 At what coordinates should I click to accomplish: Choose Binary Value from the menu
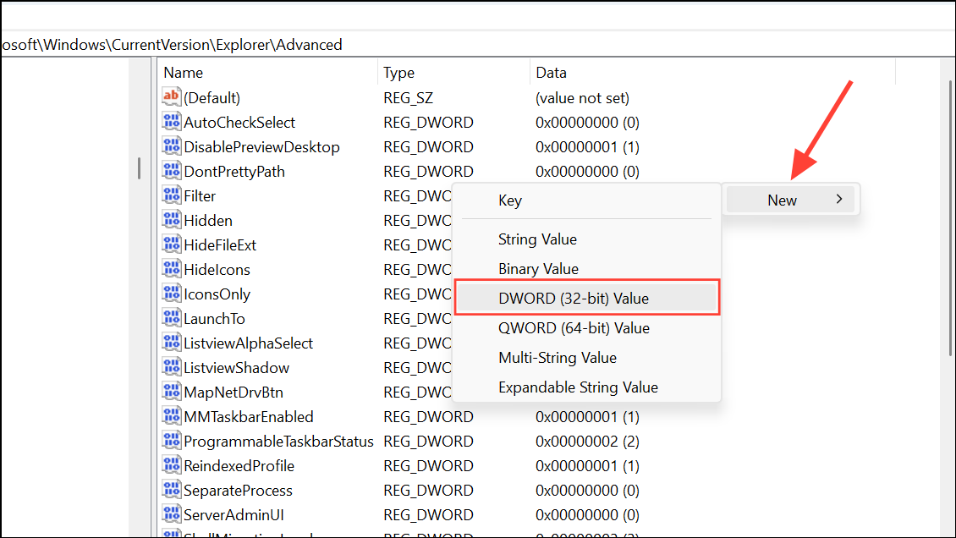(x=538, y=268)
